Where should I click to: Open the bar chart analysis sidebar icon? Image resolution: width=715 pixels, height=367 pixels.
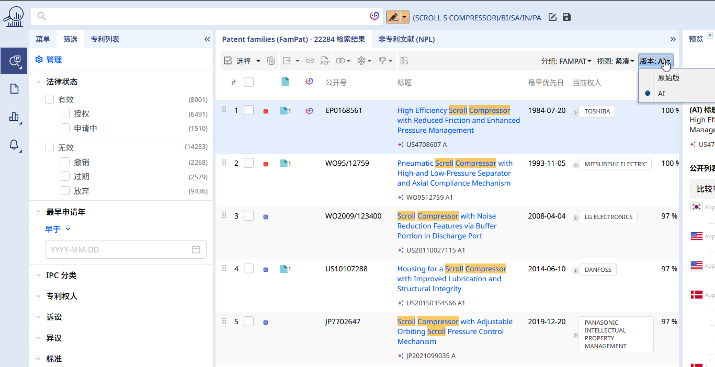(x=14, y=117)
